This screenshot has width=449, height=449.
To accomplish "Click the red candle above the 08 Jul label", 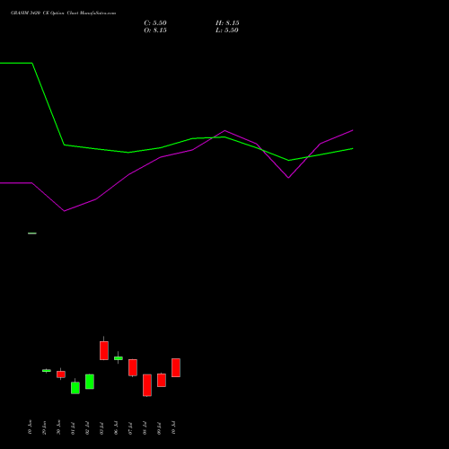I will [147, 385].
